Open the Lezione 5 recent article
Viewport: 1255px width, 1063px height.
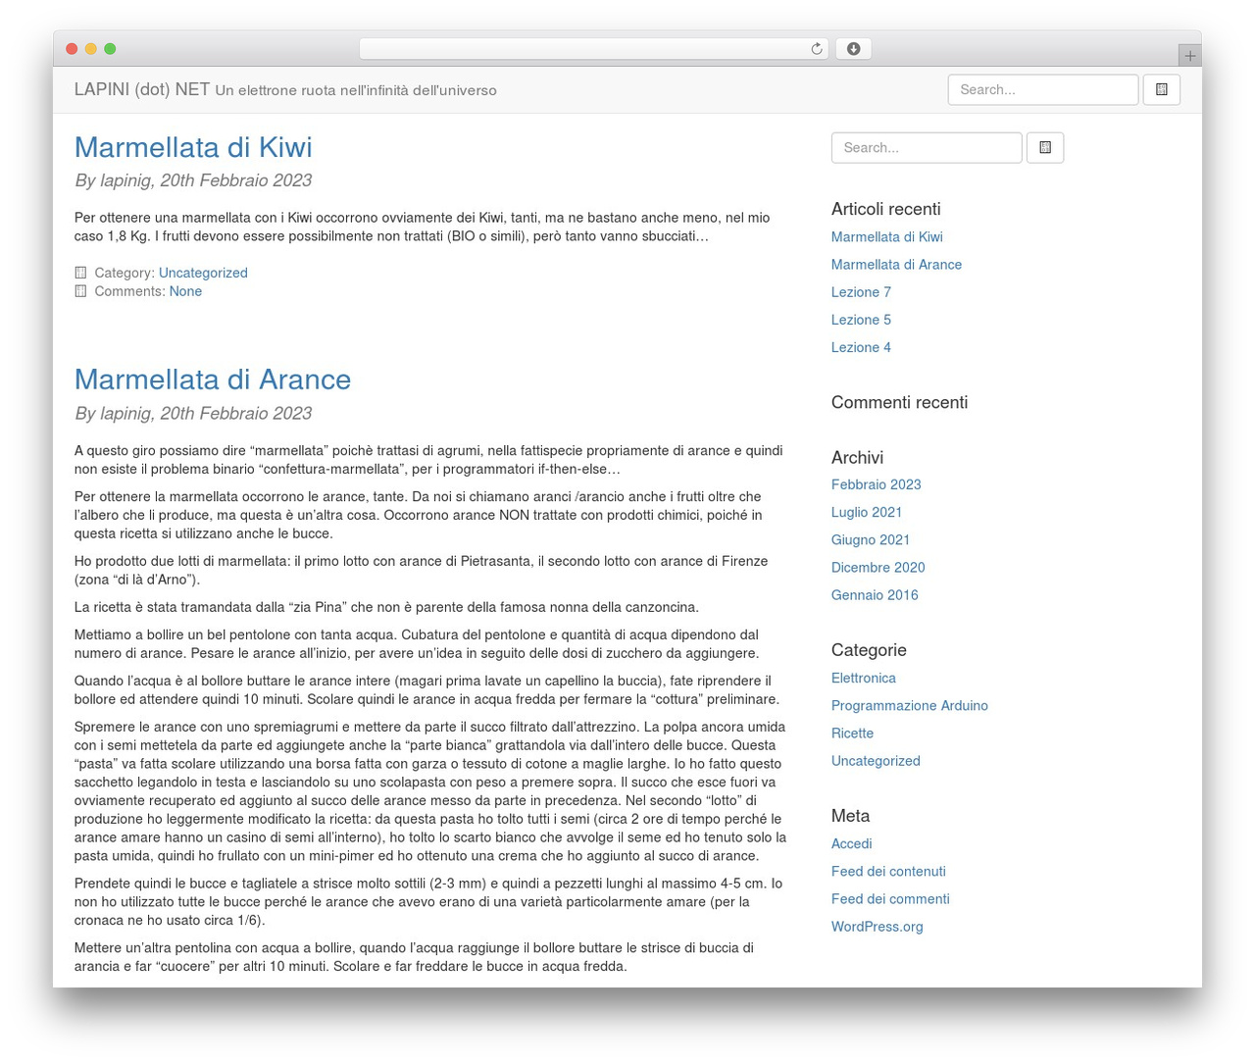(x=861, y=319)
